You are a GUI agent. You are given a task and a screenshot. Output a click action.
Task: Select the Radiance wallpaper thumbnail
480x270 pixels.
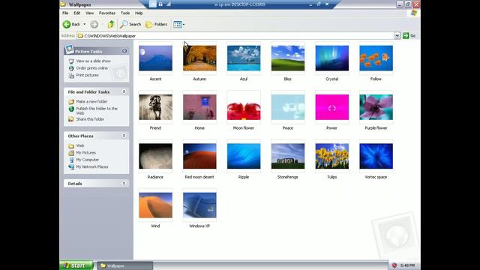coord(155,156)
